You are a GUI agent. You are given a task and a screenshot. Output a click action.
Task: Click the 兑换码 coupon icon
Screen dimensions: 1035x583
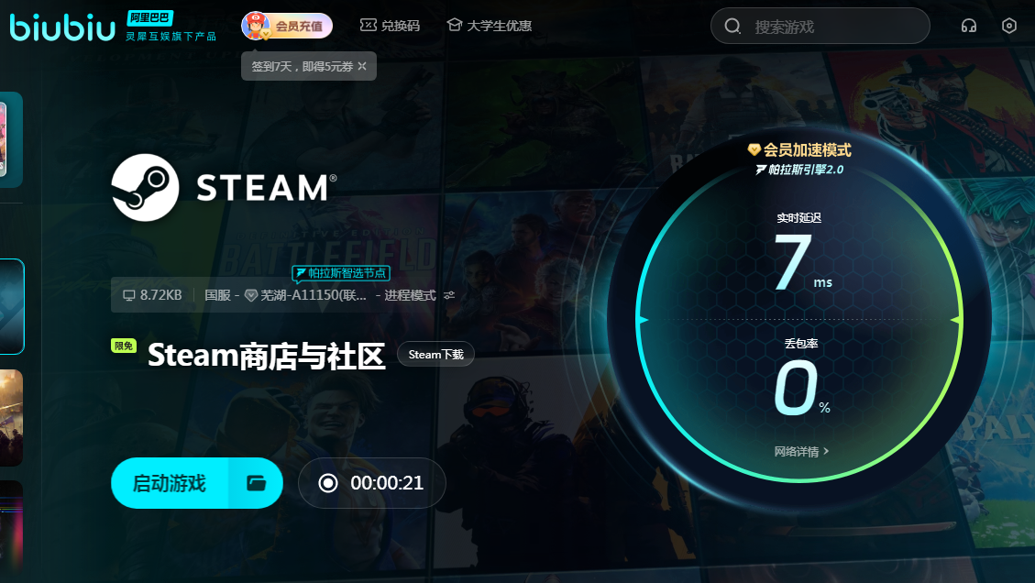(x=368, y=25)
